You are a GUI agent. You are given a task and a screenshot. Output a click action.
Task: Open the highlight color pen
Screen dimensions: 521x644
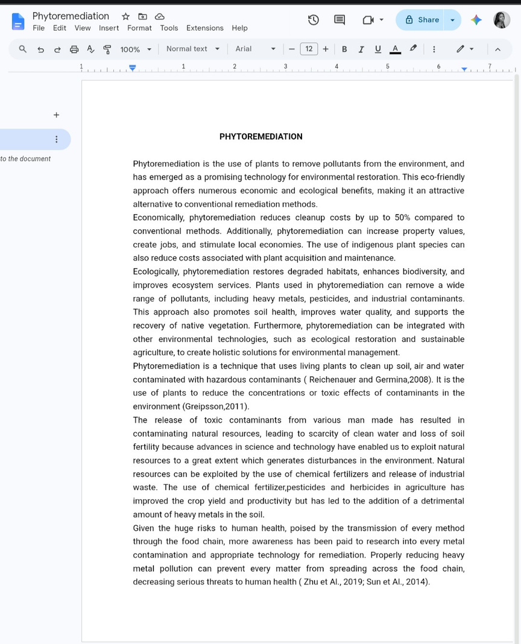click(x=413, y=49)
